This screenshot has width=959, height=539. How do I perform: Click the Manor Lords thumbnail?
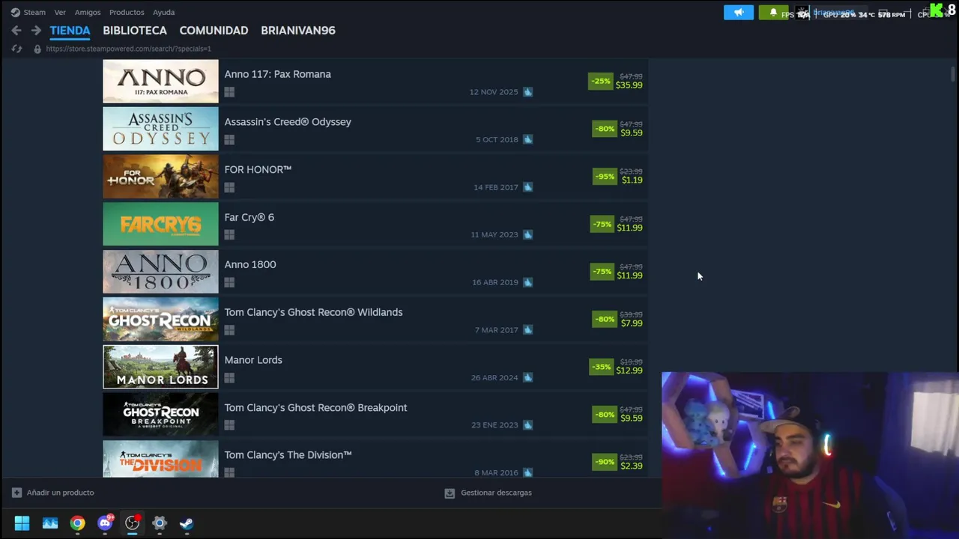[x=160, y=367]
